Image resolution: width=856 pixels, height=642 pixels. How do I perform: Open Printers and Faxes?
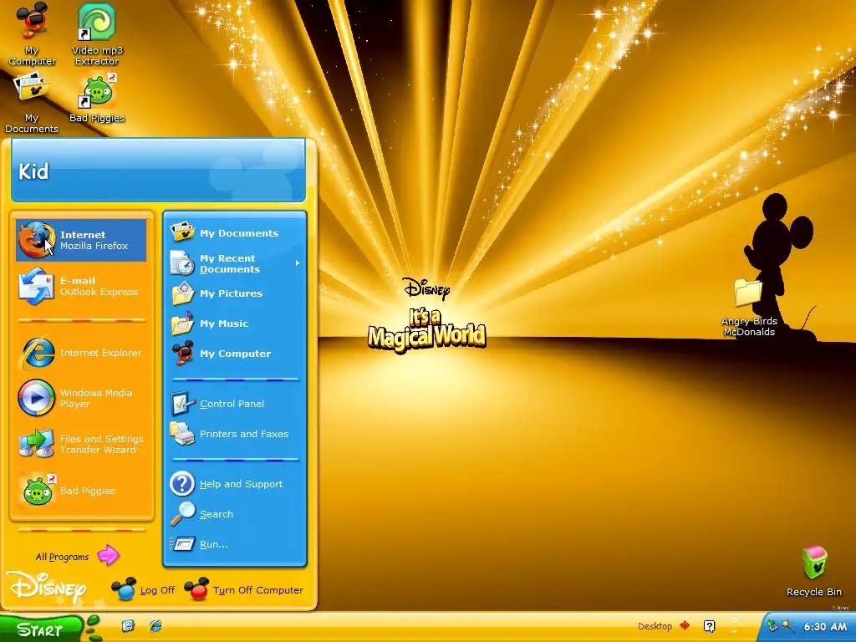pyautogui.click(x=235, y=434)
